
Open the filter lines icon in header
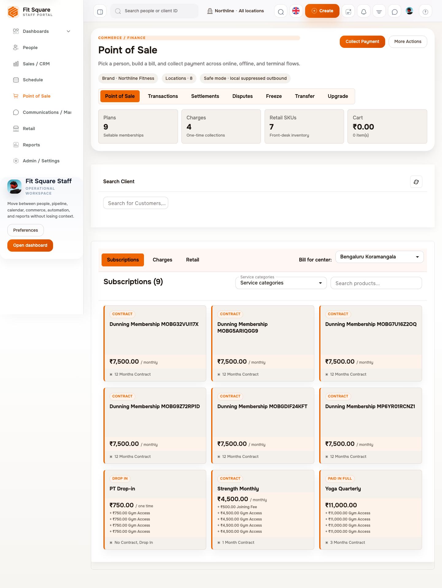(379, 11)
